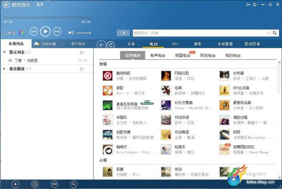Screen dimensions: 282x189
Task: Open the main menu icon in title bar
Action: point(255,5)
